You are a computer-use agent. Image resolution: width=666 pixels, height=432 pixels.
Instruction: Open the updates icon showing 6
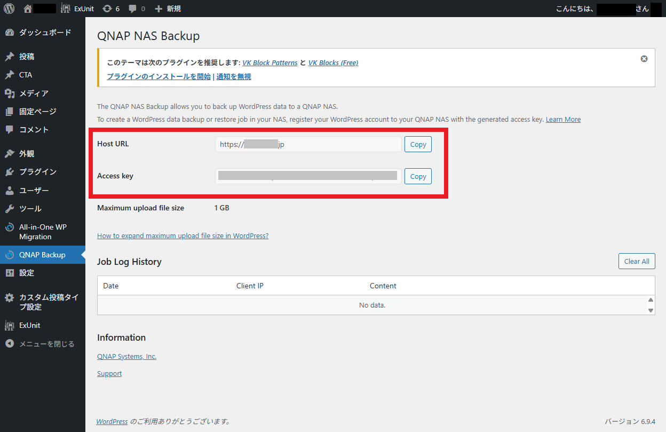point(111,9)
